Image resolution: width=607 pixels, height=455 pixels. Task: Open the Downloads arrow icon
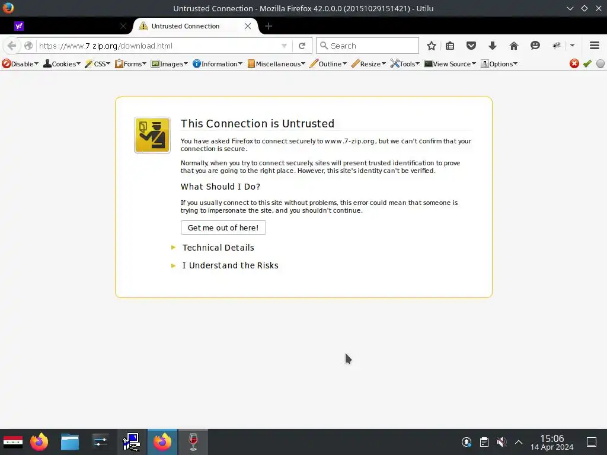click(x=493, y=46)
